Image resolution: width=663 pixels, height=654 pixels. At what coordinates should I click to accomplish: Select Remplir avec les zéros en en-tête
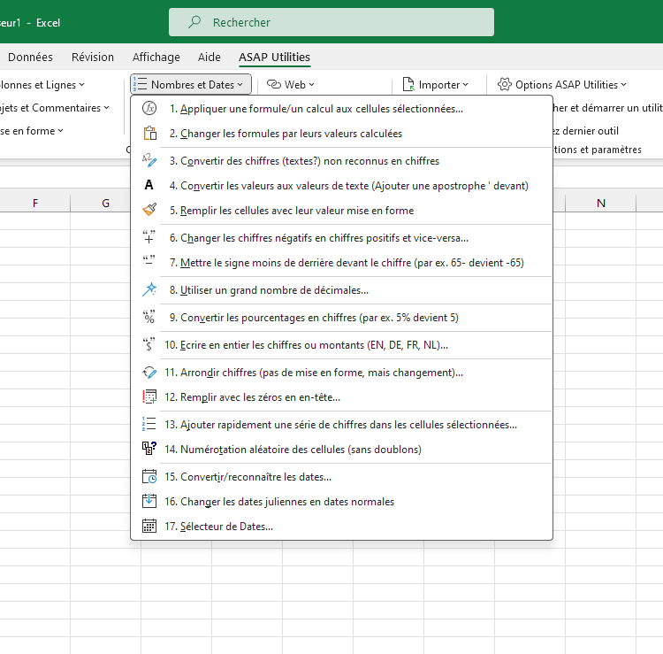341,397
